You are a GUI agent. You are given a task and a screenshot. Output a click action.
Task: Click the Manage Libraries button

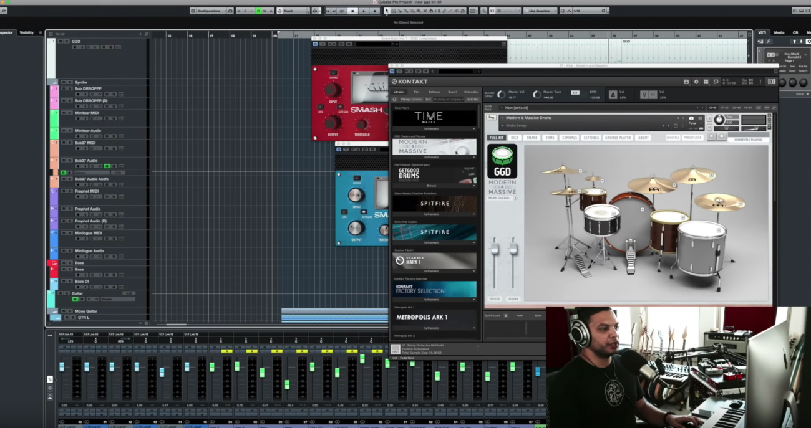412,99
